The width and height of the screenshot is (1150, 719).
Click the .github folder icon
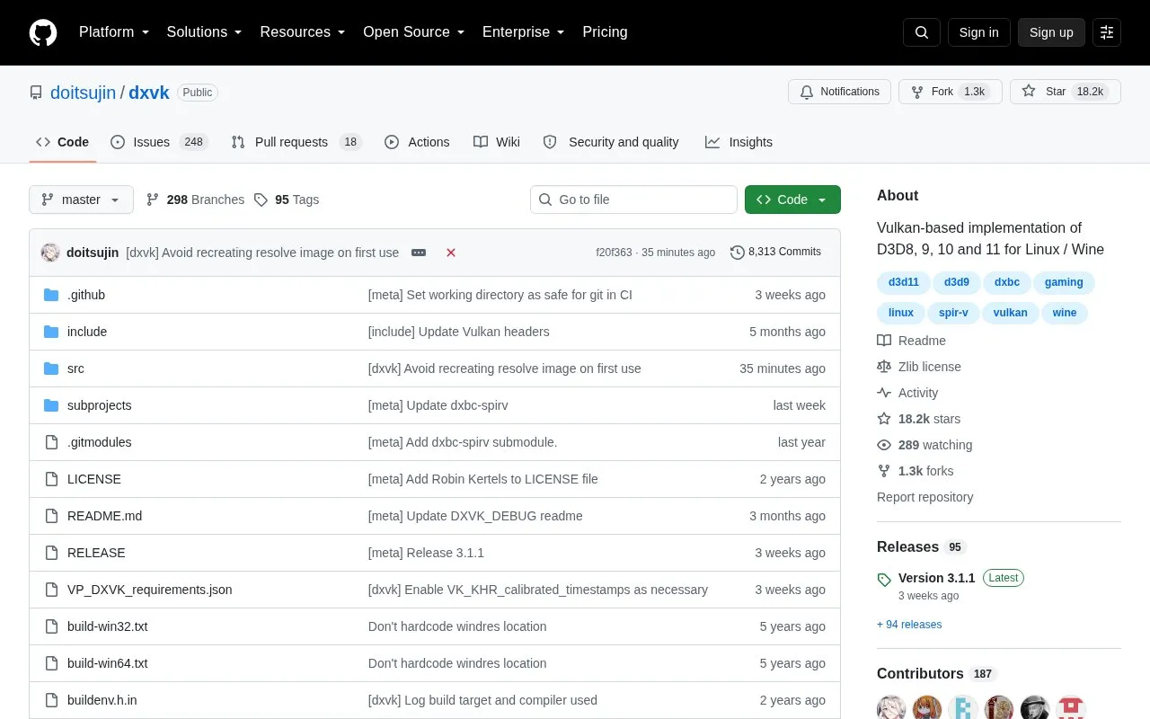pos(51,295)
